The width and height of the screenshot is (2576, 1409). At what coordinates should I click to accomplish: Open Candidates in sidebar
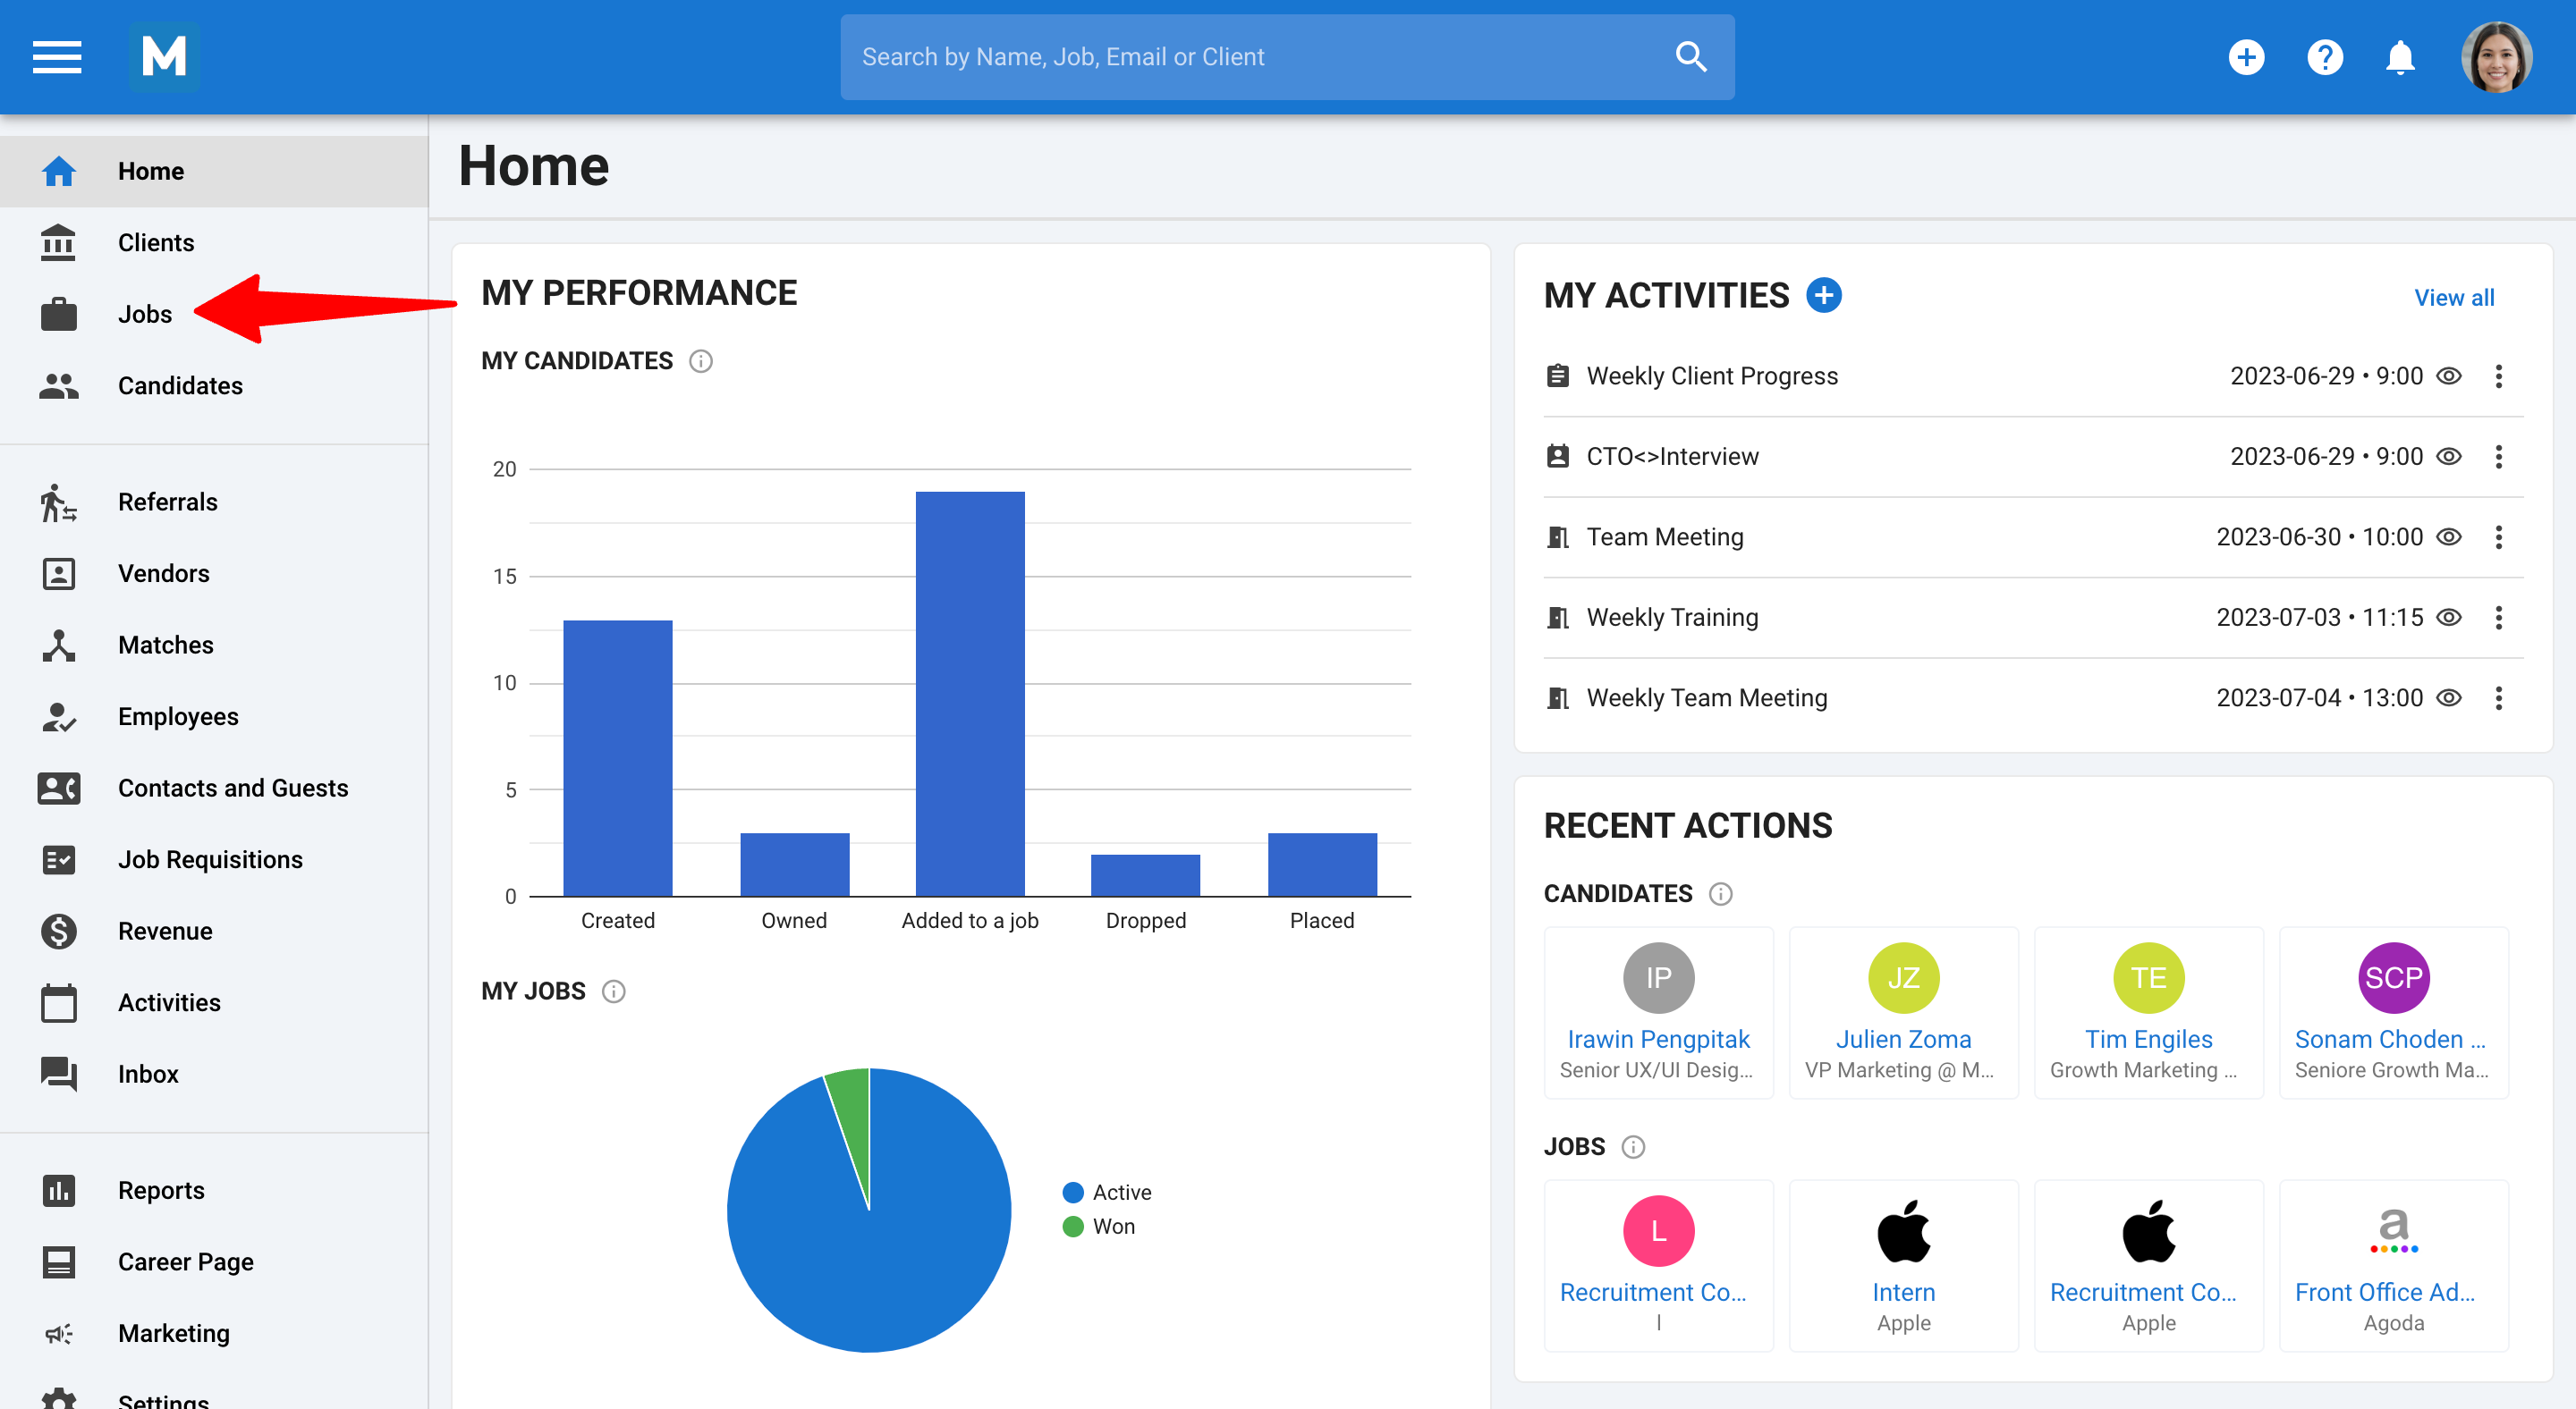pyautogui.click(x=214, y=385)
